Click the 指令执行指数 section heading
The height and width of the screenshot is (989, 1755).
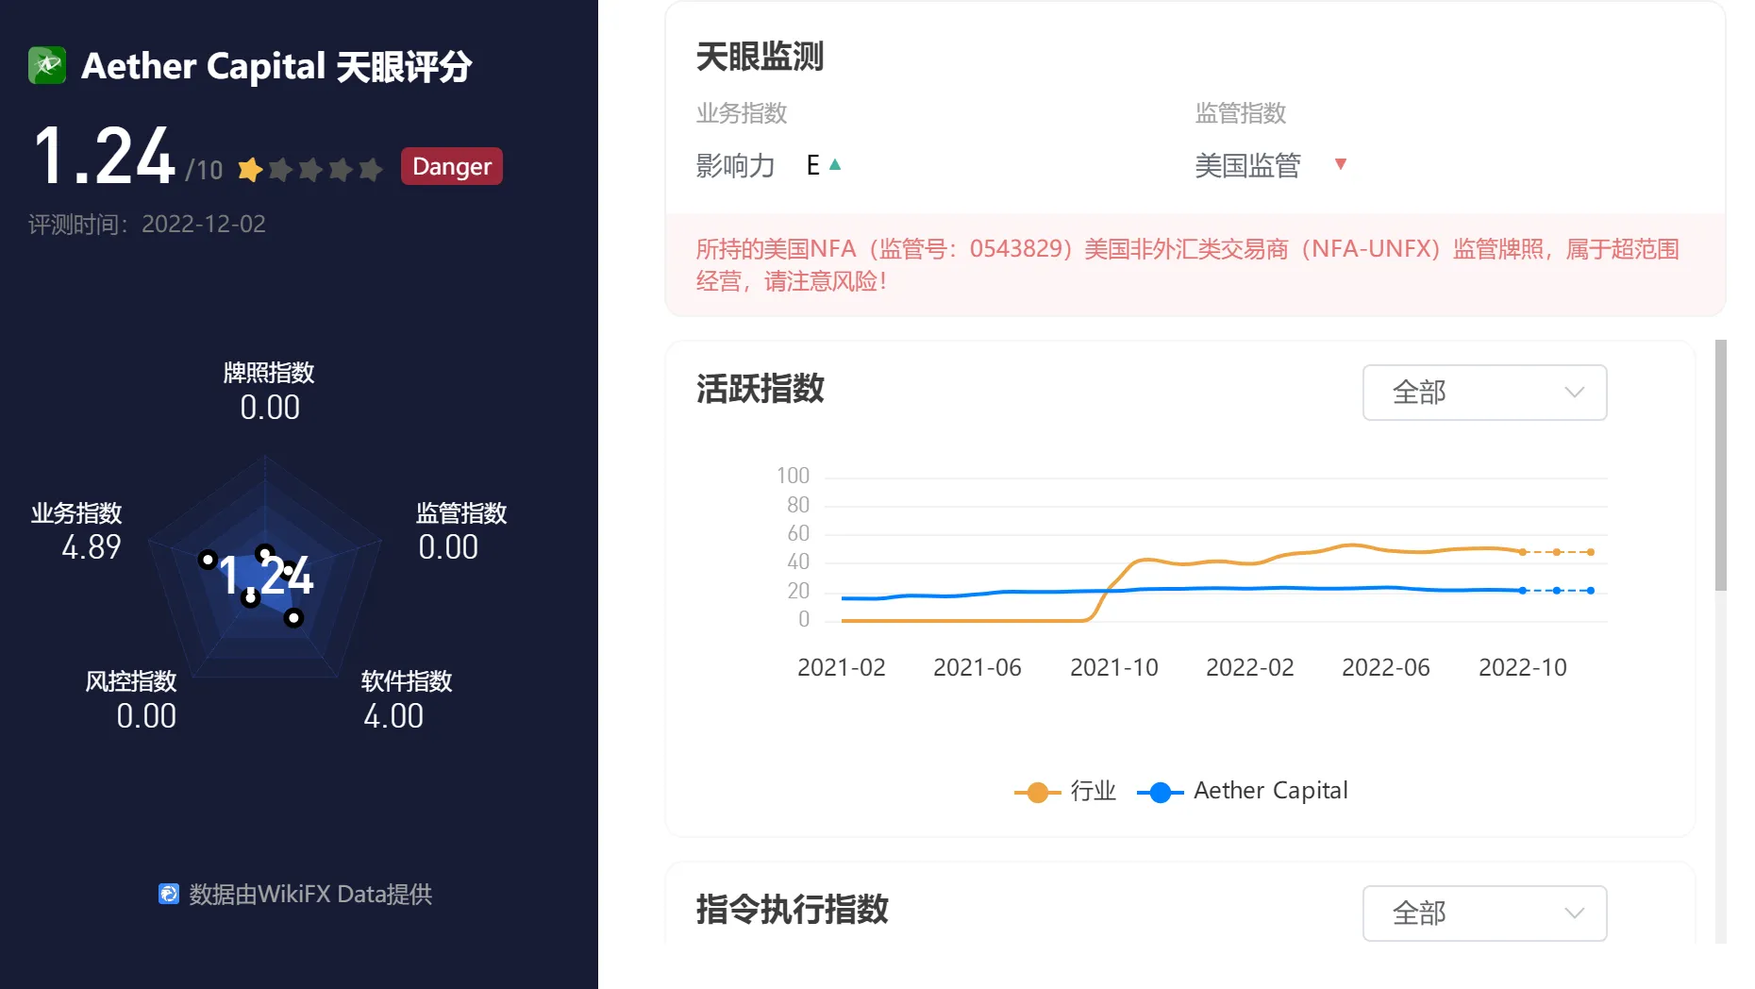click(x=793, y=910)
